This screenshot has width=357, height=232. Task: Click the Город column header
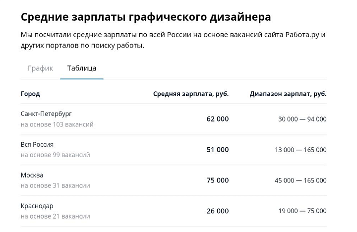(30, 94)
